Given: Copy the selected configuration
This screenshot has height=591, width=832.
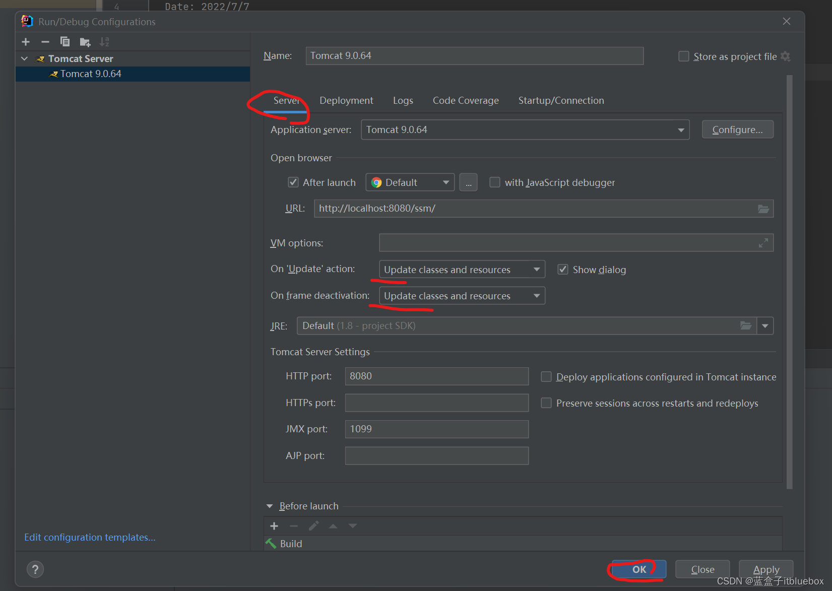Looking at the screenshot, I should coord(65,42).
